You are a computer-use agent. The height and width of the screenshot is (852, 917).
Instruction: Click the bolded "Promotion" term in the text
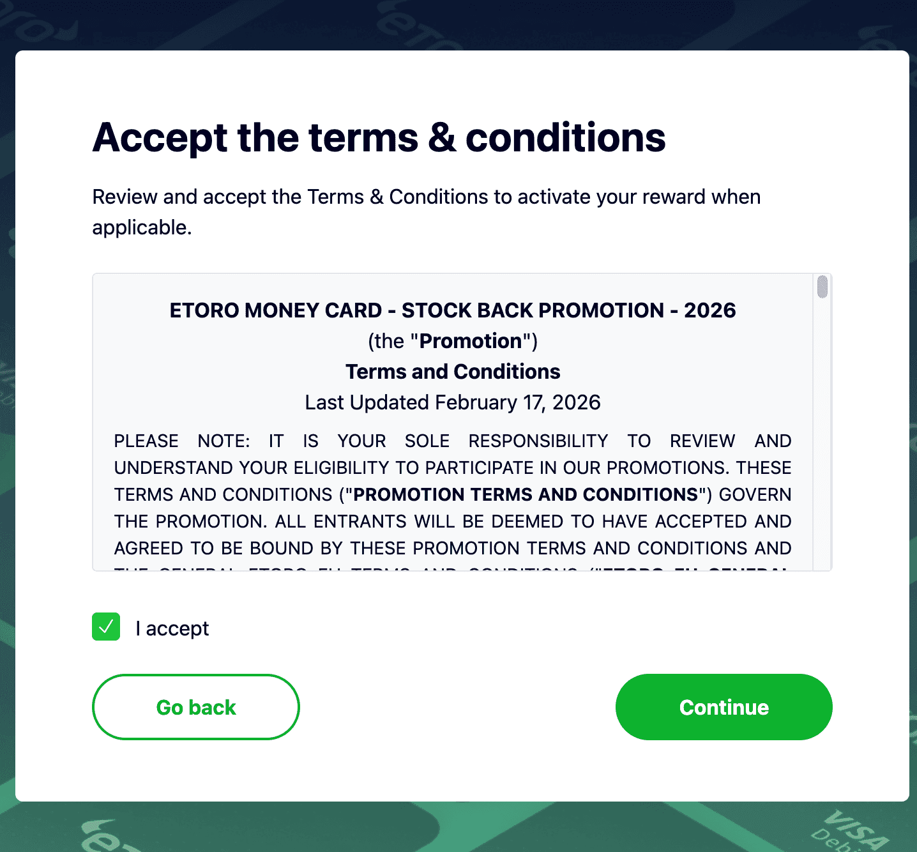[470, 341]
